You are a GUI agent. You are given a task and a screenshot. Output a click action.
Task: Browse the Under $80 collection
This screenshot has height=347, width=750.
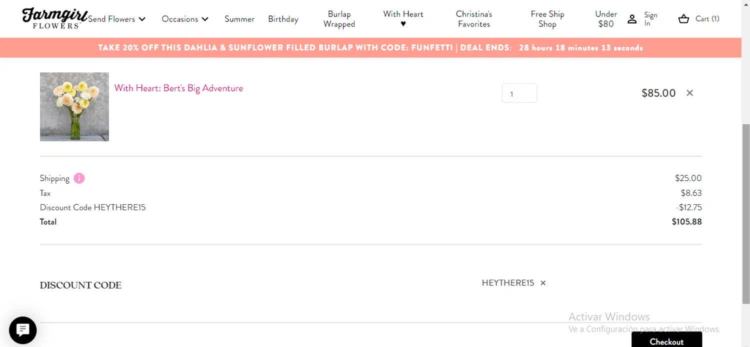click(x=606, y=19)
